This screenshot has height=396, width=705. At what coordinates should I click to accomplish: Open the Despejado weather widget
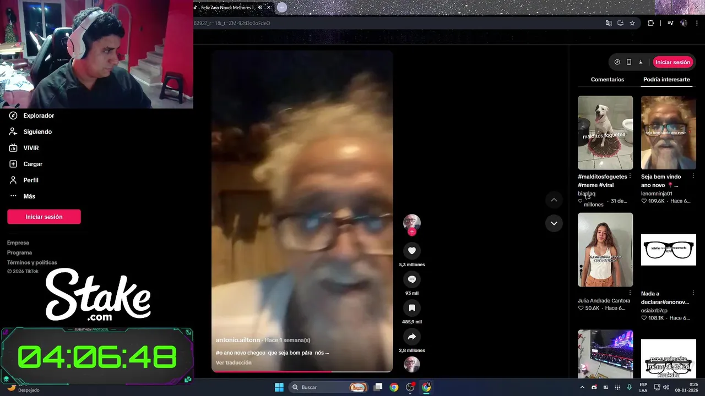tap(23, 388)
